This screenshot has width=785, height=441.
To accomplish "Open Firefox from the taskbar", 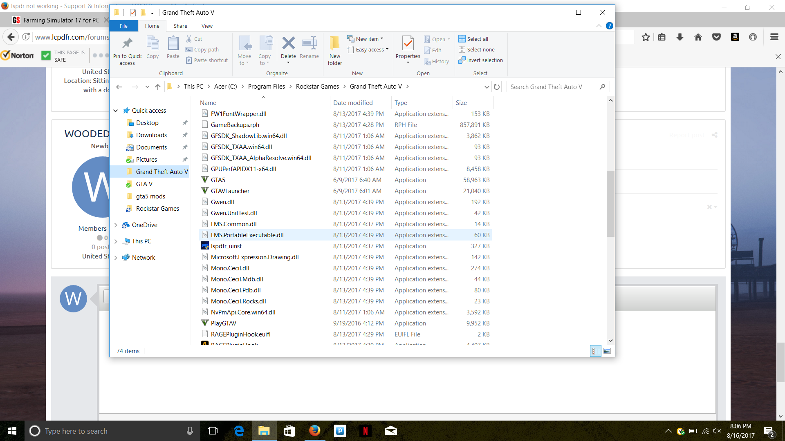I will point(314,431).
